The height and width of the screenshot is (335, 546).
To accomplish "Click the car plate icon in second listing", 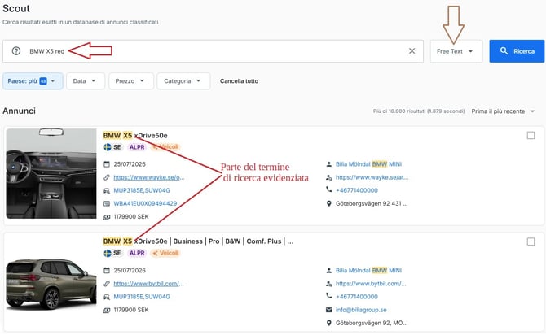I will click(x=107, y=297).
